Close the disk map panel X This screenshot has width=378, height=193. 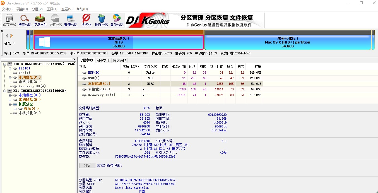[x=2, y=31]
